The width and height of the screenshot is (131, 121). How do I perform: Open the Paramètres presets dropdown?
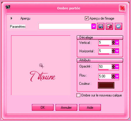pyautogui.click(x=94, y=26)
